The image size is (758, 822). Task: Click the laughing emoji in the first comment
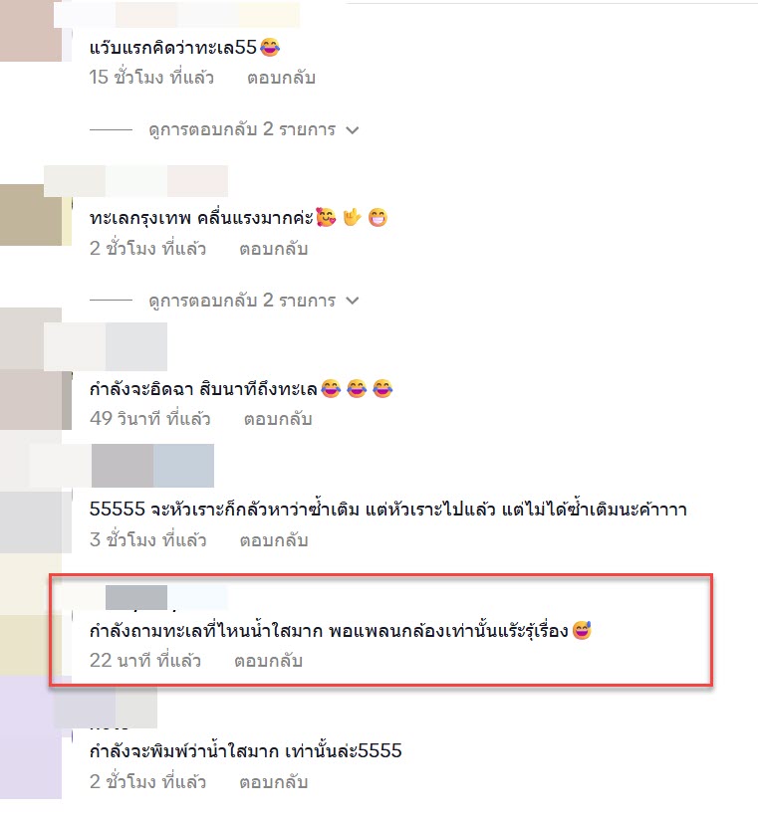(x=270, y=47)
